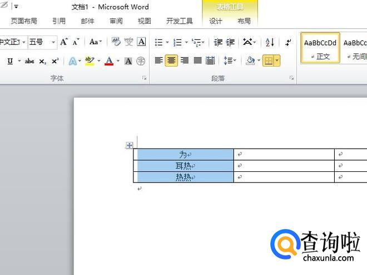Open the font size 五号 dropdown
This screenshot has height=275, width=367.
point(53,42)
